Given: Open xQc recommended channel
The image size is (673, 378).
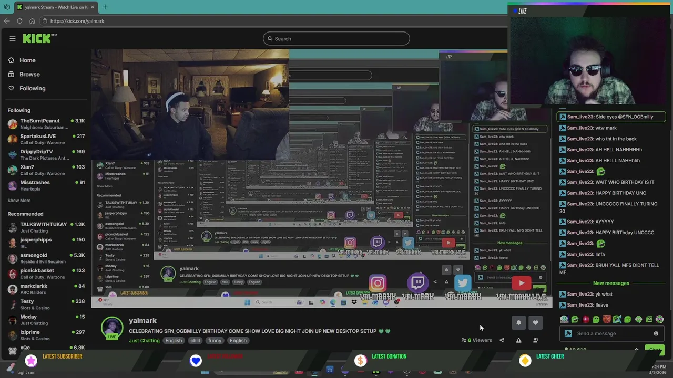Looking at the screenshot, I should (46, 349).
